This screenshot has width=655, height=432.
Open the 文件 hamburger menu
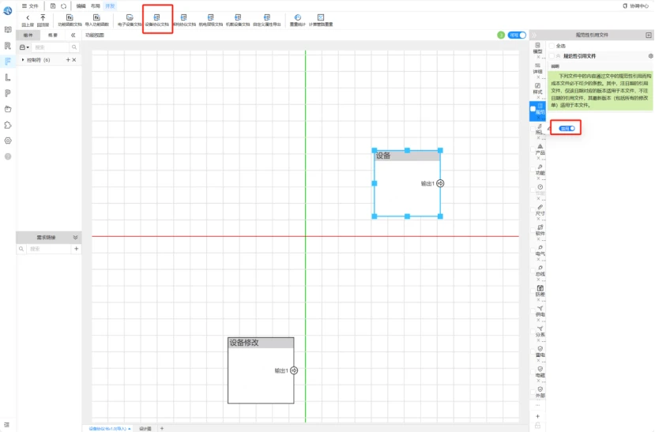(x=30, y=6)
